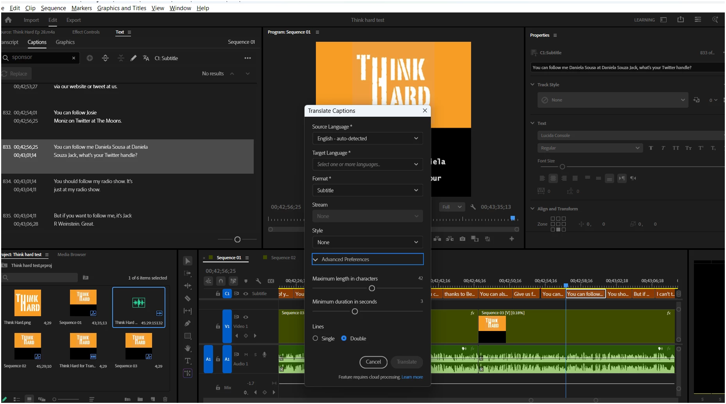Viewport: 726px width, 404px height.
Task: Select the Selection (arrow) tool
Action: pos(188,261)
